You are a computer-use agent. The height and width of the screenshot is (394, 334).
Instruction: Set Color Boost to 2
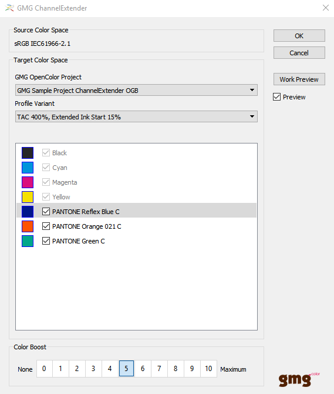tap(77, 369)
